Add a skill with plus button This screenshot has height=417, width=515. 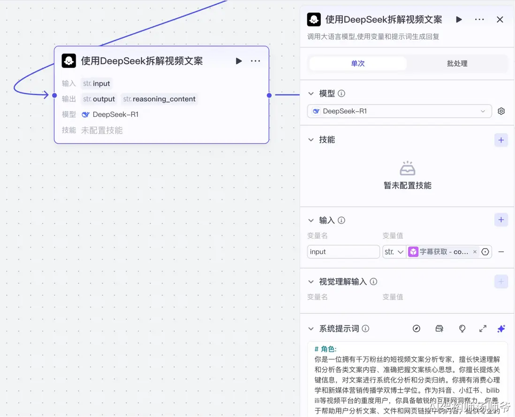pyautogui.click(x=501, y=140)
